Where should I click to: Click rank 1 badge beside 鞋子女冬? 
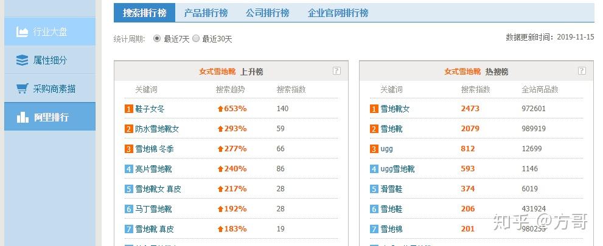tap(129, 109)
